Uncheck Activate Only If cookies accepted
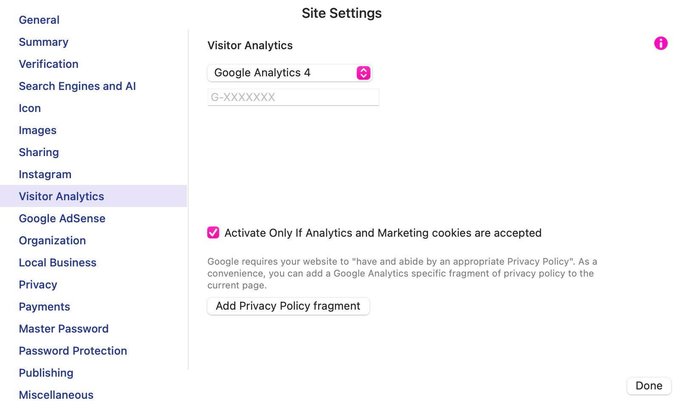The height and width of the screenshot is (403, 684). pyautogui.click(x=213, y=233)
